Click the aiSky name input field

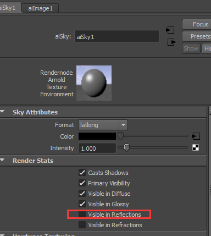pos(117,37)
